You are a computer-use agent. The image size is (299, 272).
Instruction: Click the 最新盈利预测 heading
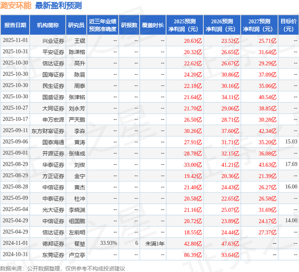tap(59, 6)
